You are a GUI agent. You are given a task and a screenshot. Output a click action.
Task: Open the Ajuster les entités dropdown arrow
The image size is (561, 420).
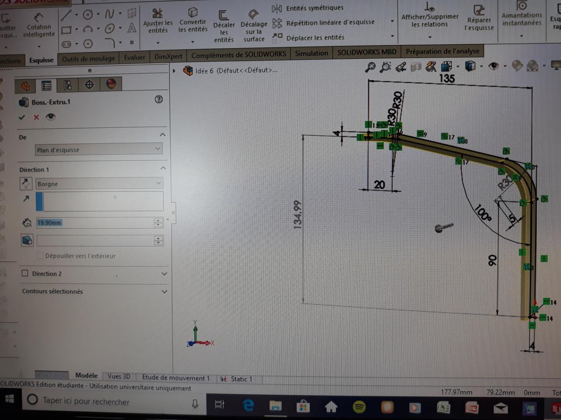click(158, 42)
